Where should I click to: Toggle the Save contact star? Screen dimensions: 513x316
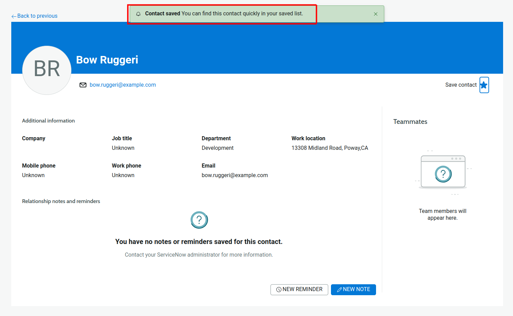pos(484,85)
